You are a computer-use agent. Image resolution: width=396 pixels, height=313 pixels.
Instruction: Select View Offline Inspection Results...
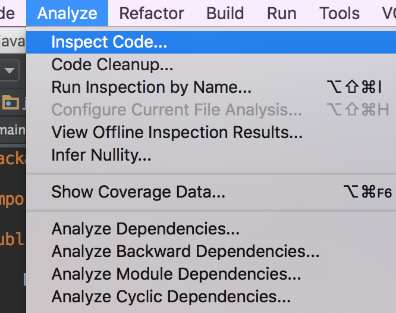click(177, 133)
